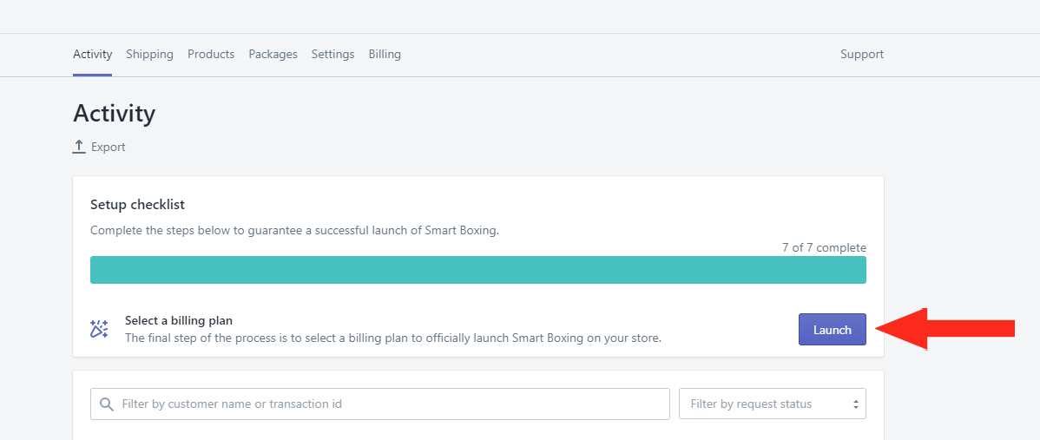This screenshot has height=440, width=1040.
Task: Click the Export text link
Action: tap(109, 148)
